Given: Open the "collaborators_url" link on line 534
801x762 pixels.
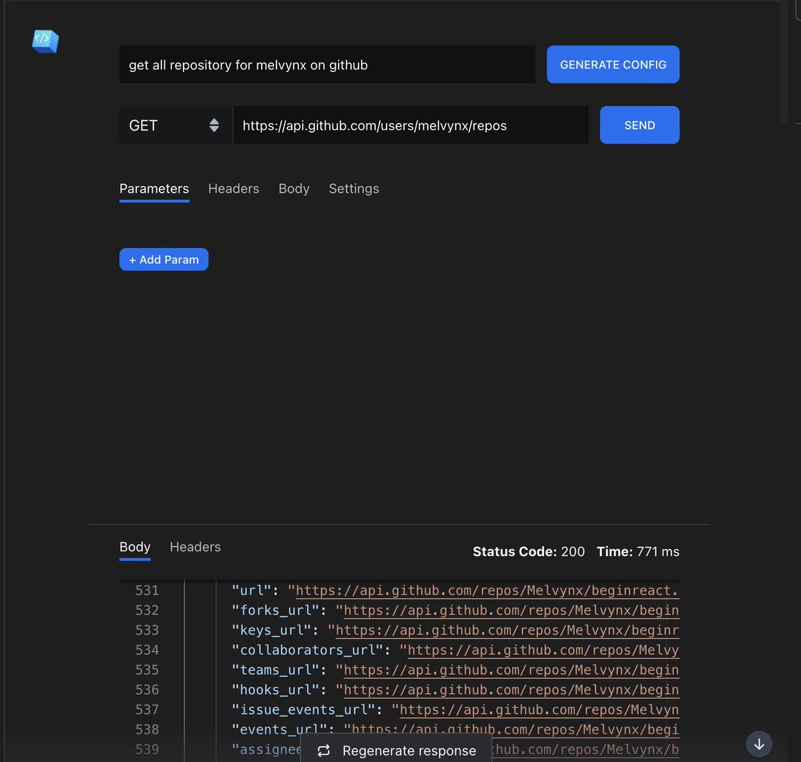Looking at the screenshot, I should tap(543, 651).
